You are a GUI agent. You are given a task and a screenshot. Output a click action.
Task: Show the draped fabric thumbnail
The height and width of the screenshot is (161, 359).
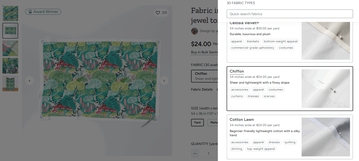tap(10, 66)
